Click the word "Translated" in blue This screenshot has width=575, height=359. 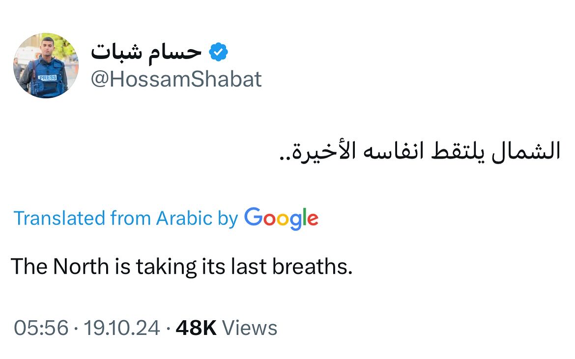pyautogui.click(x=59, y=218)
